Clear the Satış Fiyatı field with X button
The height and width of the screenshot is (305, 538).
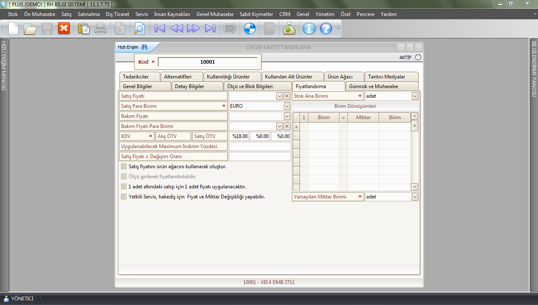click(287, 96)
